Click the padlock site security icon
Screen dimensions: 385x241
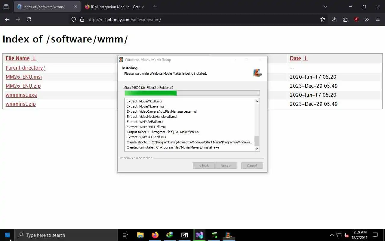(x=82, y=19)
